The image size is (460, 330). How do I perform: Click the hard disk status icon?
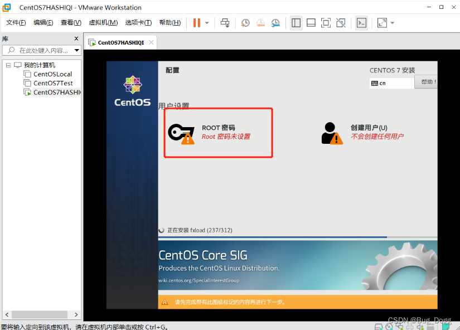pyautogui.click(x=379, y=327)
